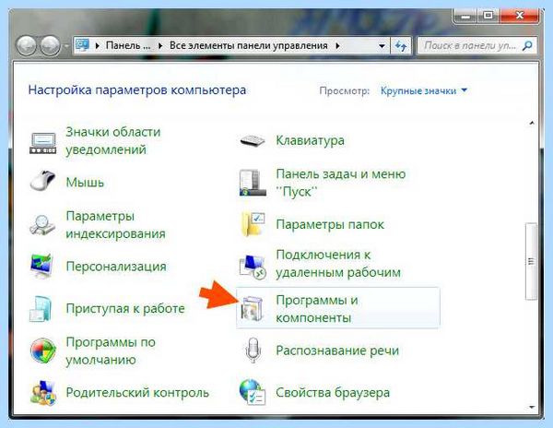Image resolution: width=553 pixels, height=428 pixels.
Task: Click the scrollbar up arrow
Action: tap(532, 124)
